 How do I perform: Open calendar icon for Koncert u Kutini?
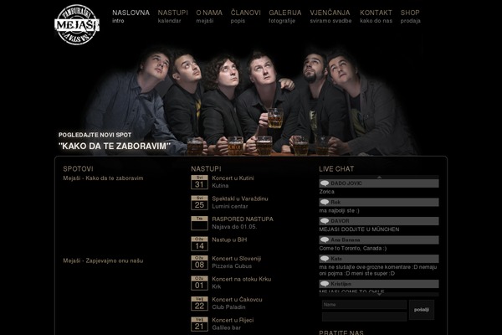click(x=199, y=182)
